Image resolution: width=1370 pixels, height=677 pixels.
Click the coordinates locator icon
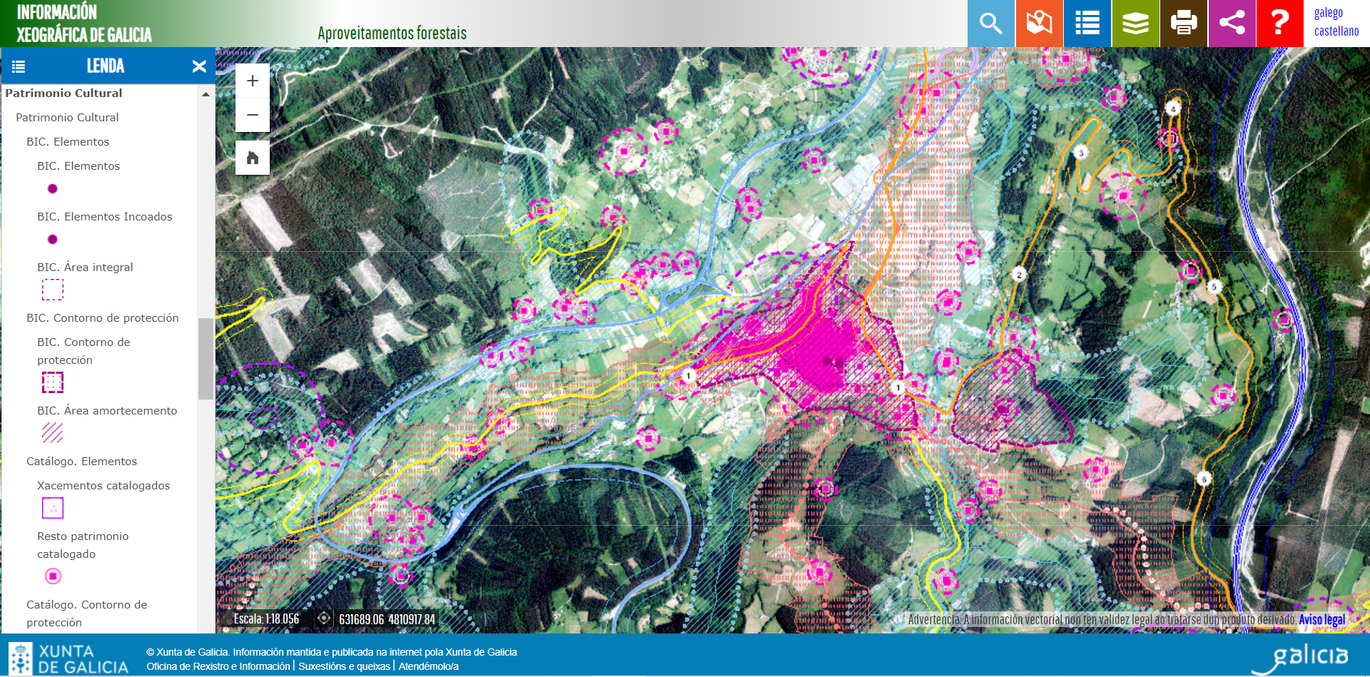coord(324,619)
